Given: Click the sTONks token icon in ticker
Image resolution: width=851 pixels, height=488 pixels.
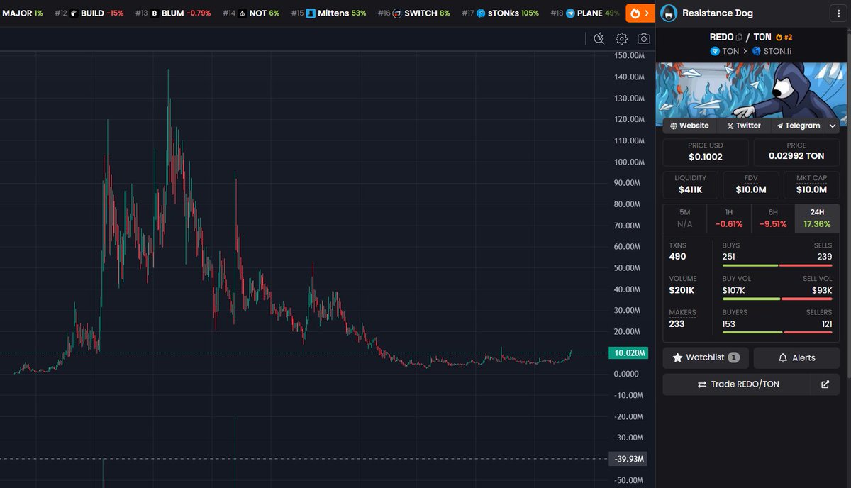Looking at the screenshot, I should (481, 13).
